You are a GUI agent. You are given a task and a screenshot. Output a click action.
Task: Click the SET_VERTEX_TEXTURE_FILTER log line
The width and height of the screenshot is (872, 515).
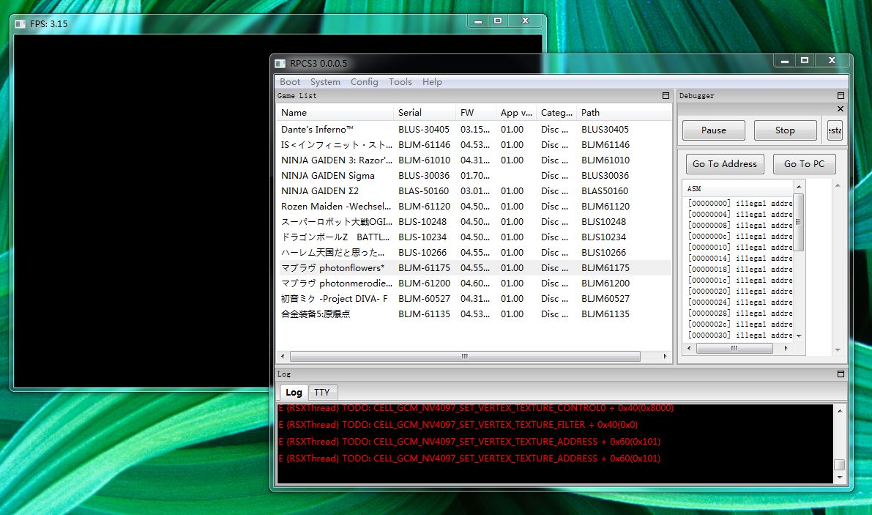tap(458, 425)
